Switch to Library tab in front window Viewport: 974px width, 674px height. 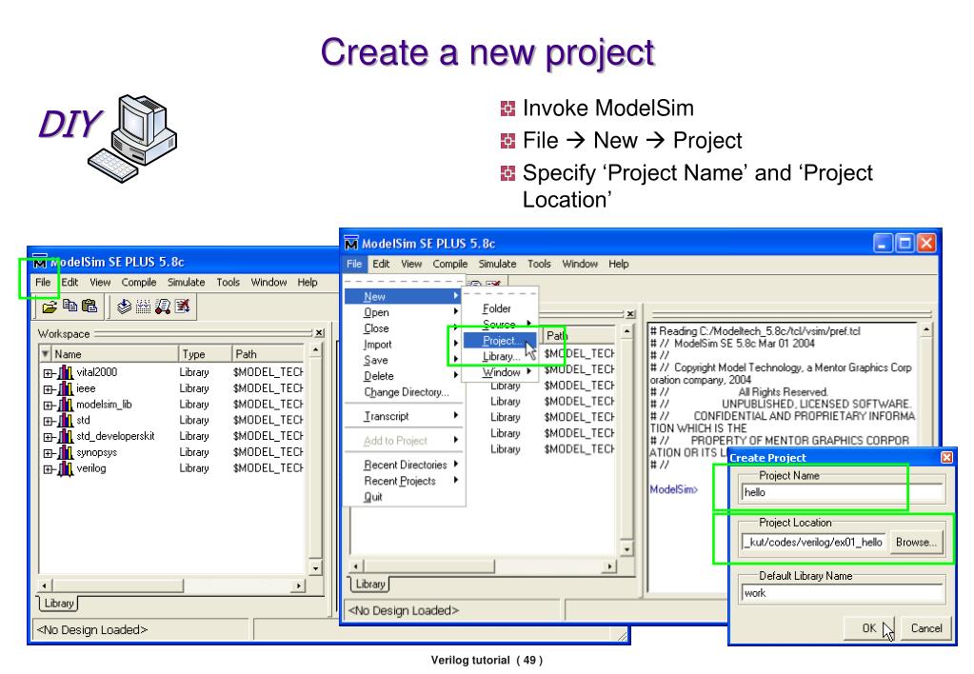point(370,584)
